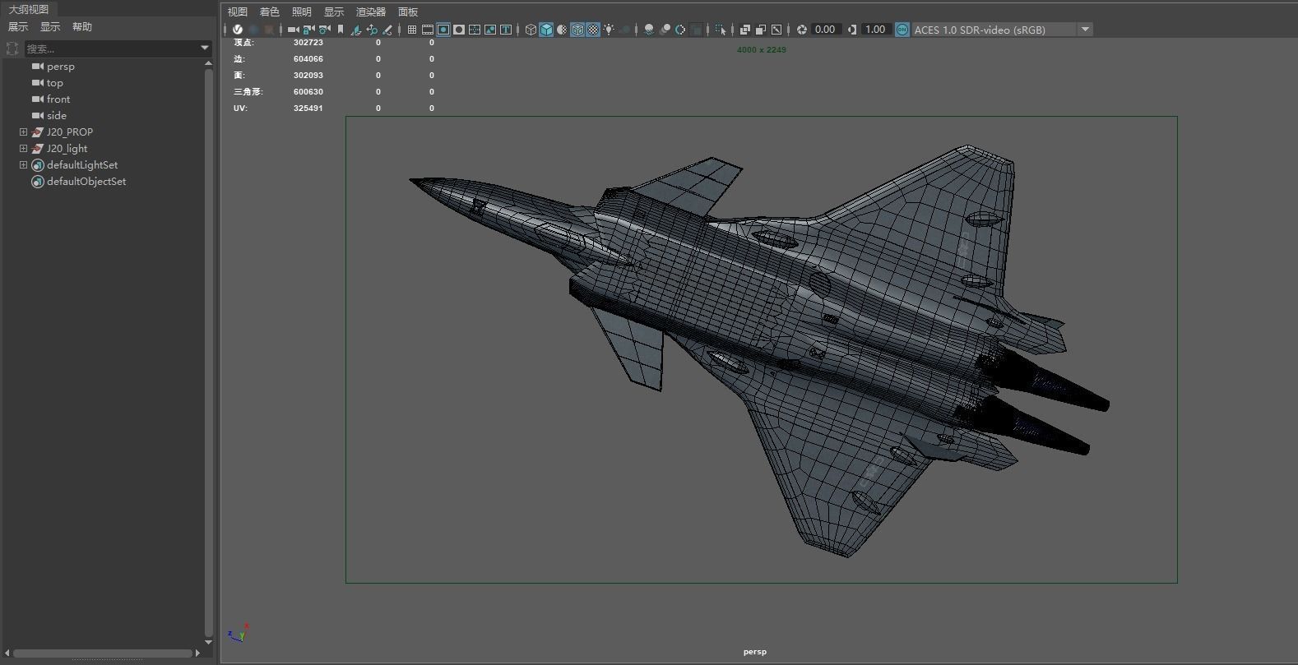Viewport: 1298px width, 665px height.
Task: Toggle the X-Ray icon
Action: click(745, 30)
